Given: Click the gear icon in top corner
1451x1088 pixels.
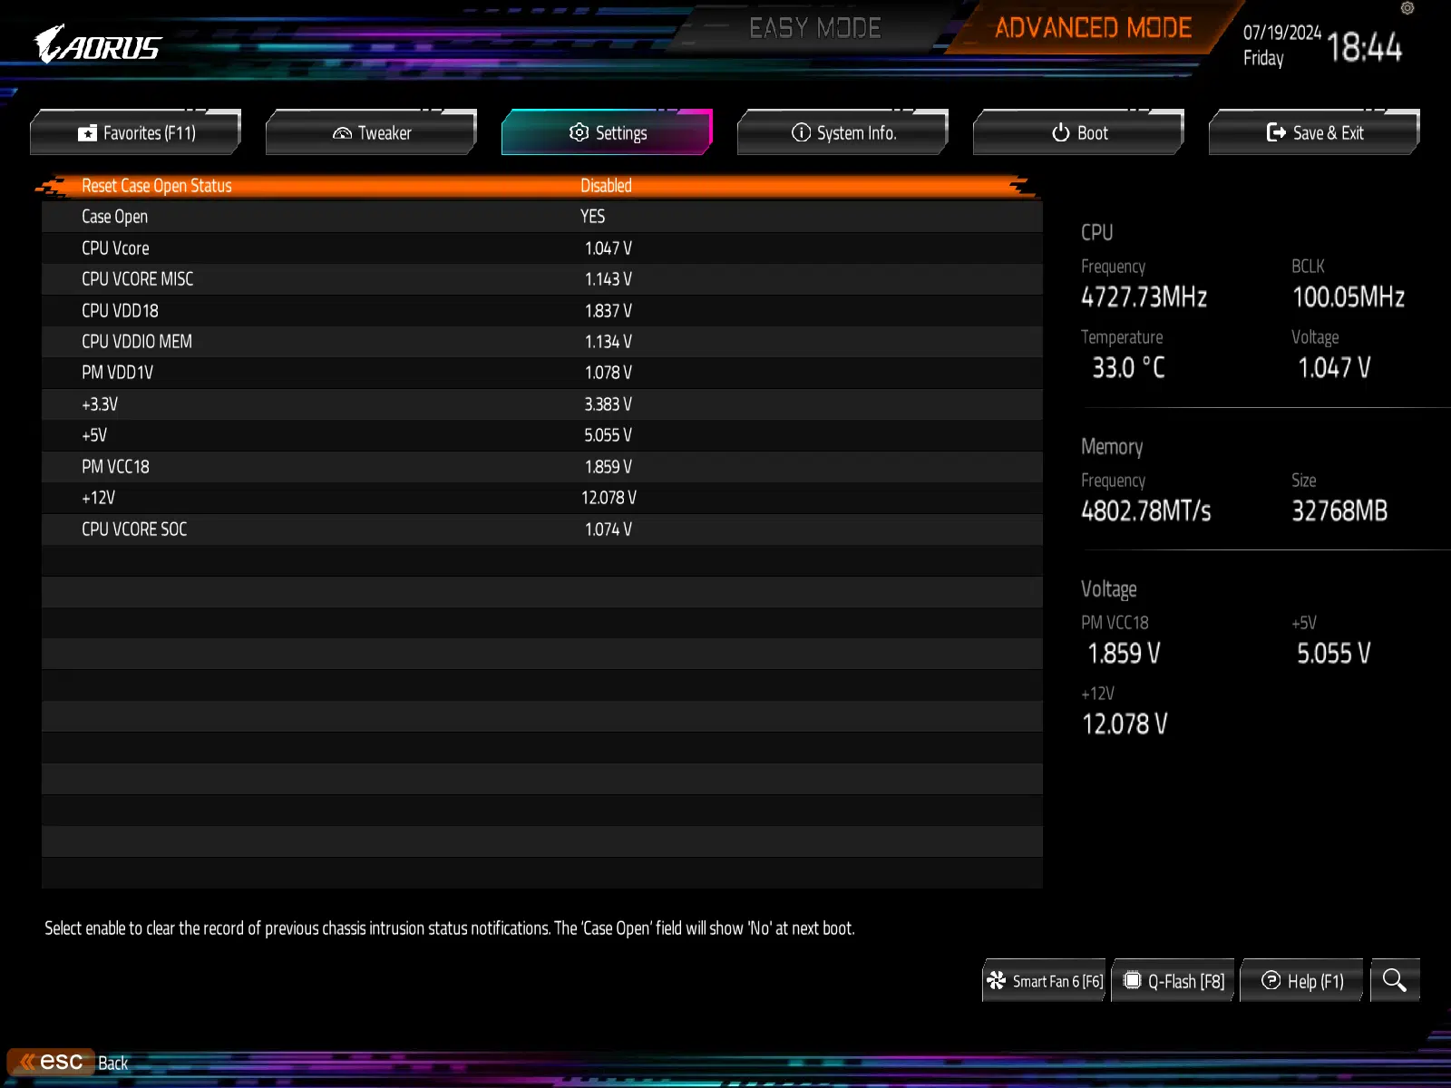Looking at the screenshot, I should pos(1407,8).
